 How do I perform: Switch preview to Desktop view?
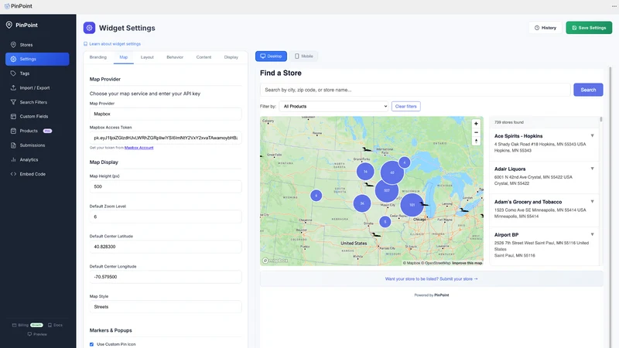[271, 56]
